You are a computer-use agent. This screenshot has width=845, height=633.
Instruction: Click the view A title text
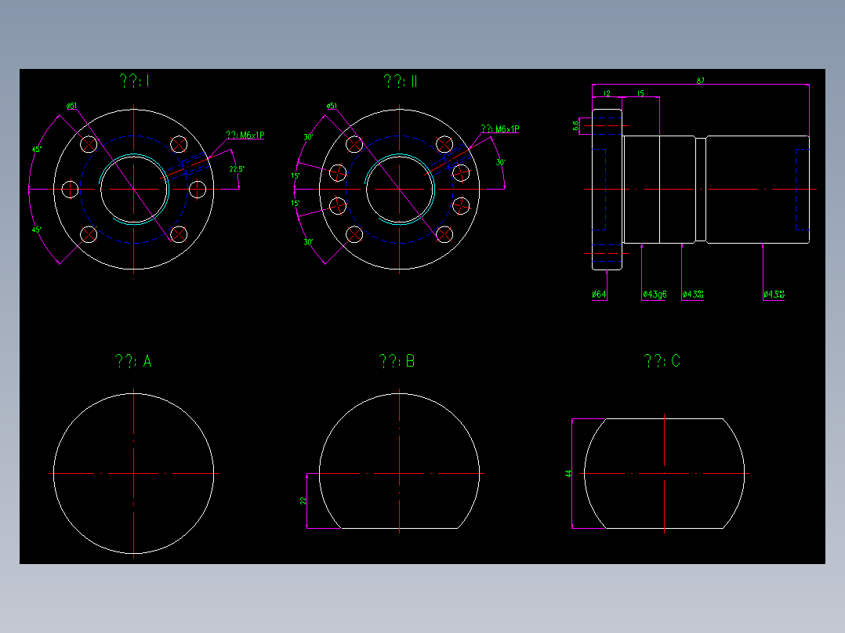tap(133, 361)
